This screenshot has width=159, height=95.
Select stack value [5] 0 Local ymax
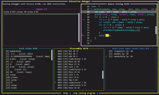pyautogui.click(x=18, y=64)
